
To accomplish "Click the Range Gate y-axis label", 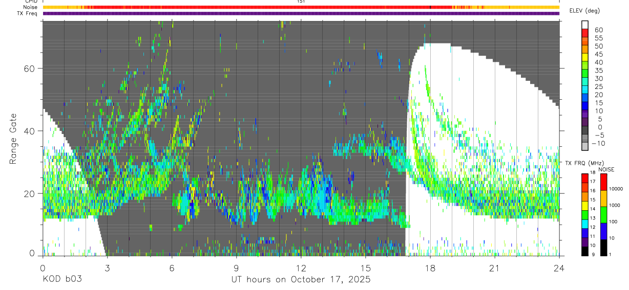I will 14,138.
